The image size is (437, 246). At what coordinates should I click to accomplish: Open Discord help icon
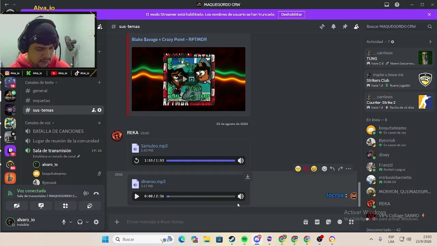click(x=397, y=5)
